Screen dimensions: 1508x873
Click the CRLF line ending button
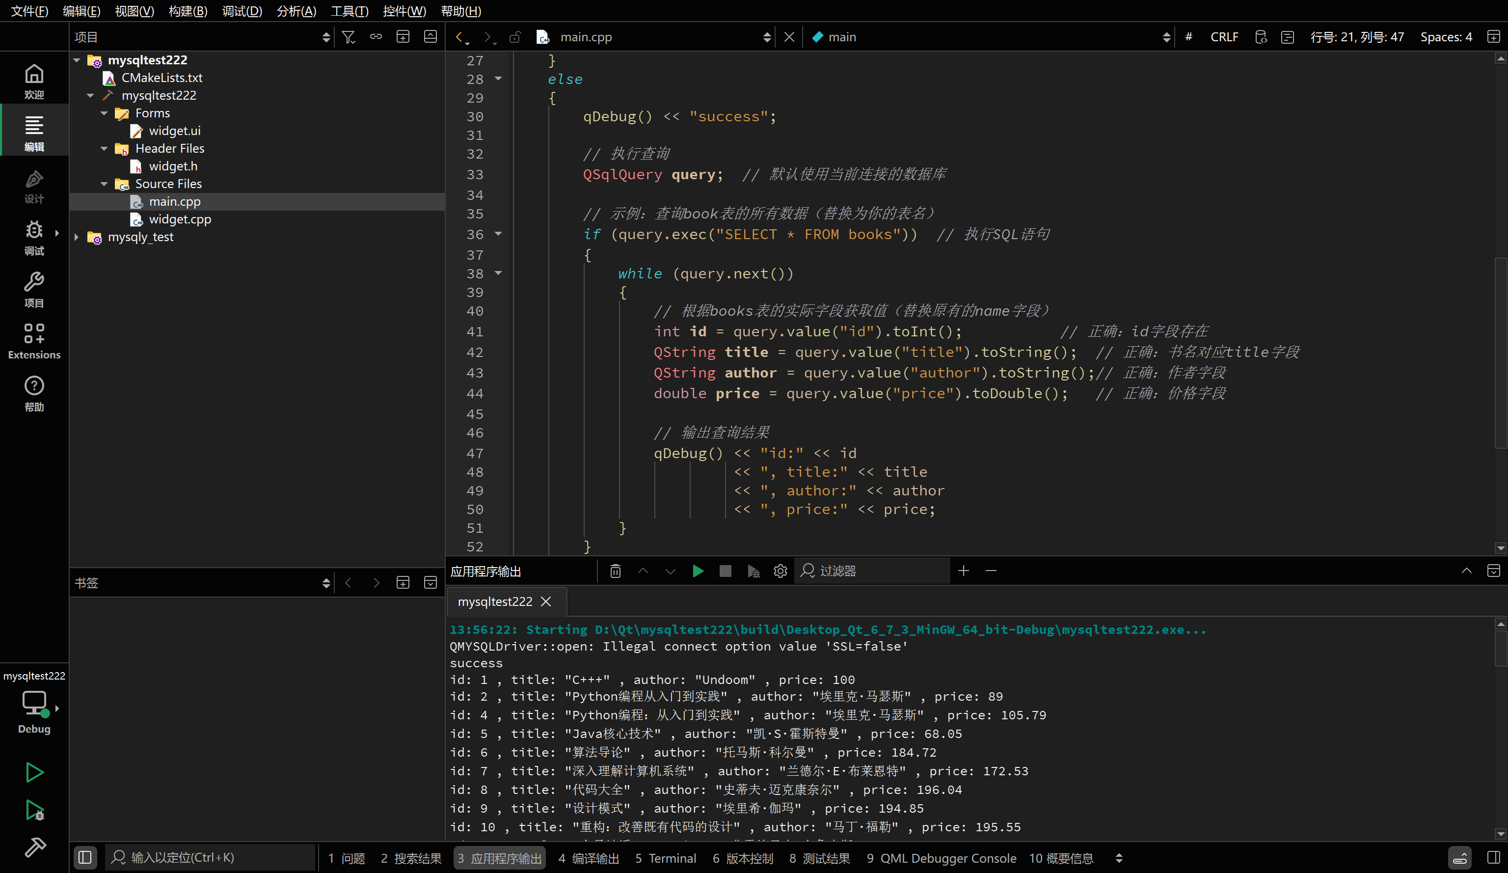[1224, 37]
